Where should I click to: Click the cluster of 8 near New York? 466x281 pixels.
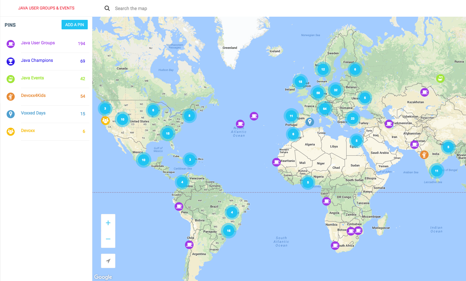pos(189,116)
